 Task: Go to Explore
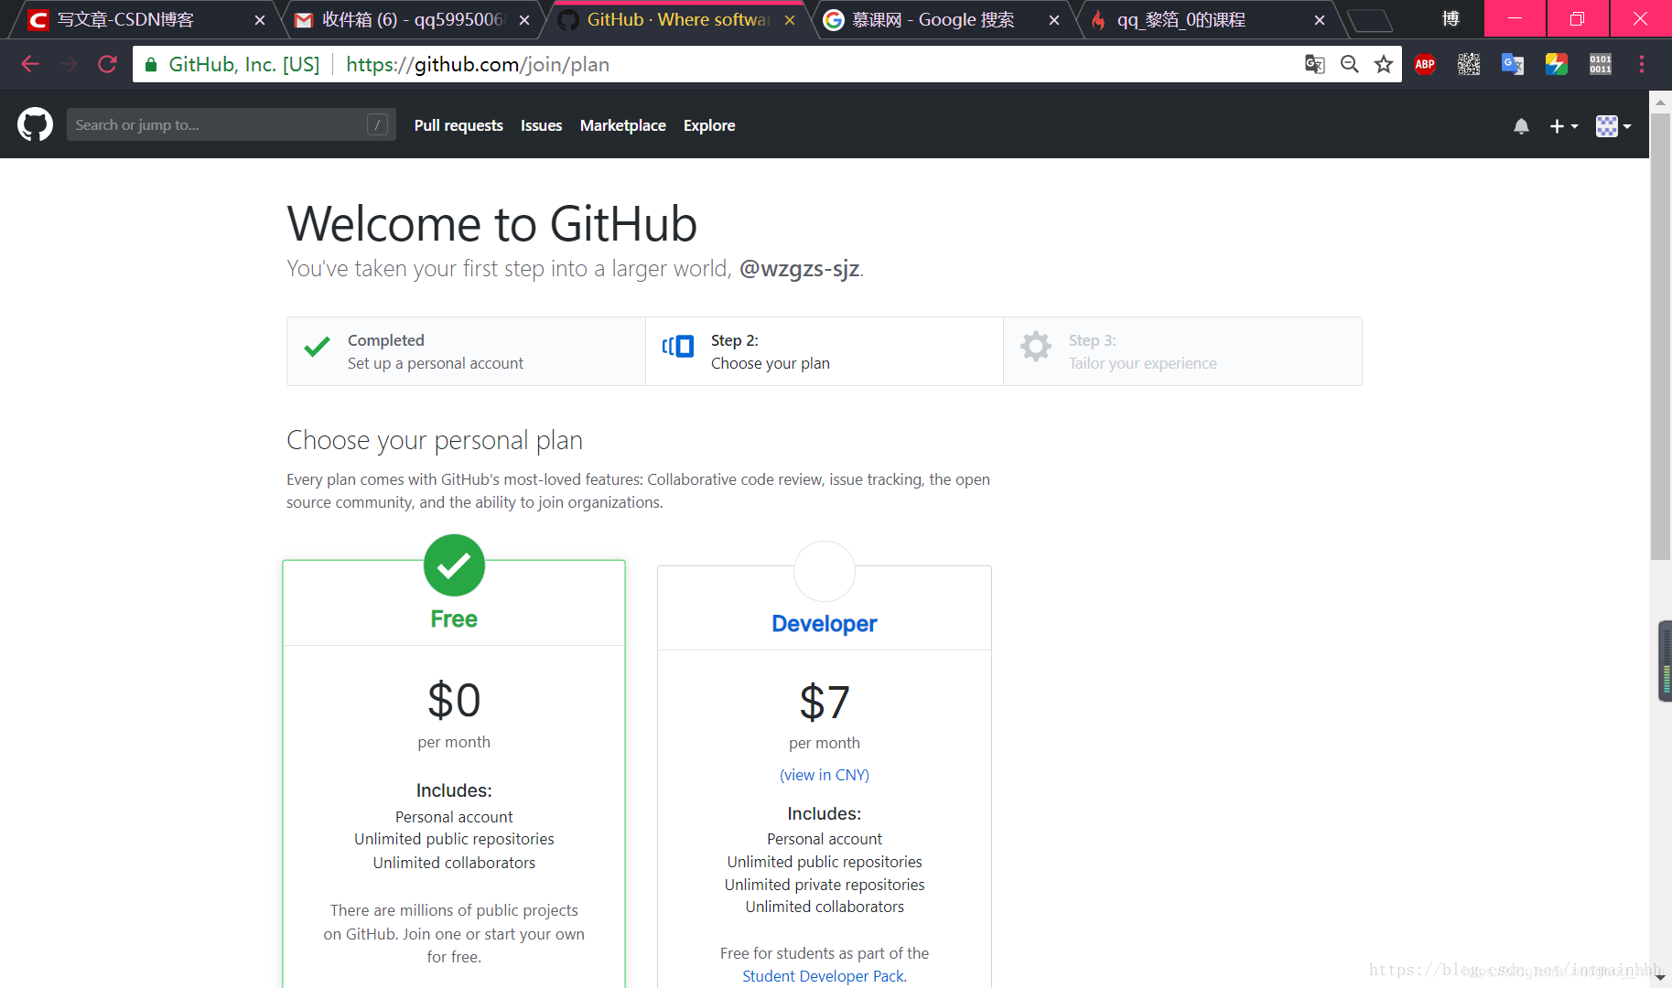(x=709, y=125)
